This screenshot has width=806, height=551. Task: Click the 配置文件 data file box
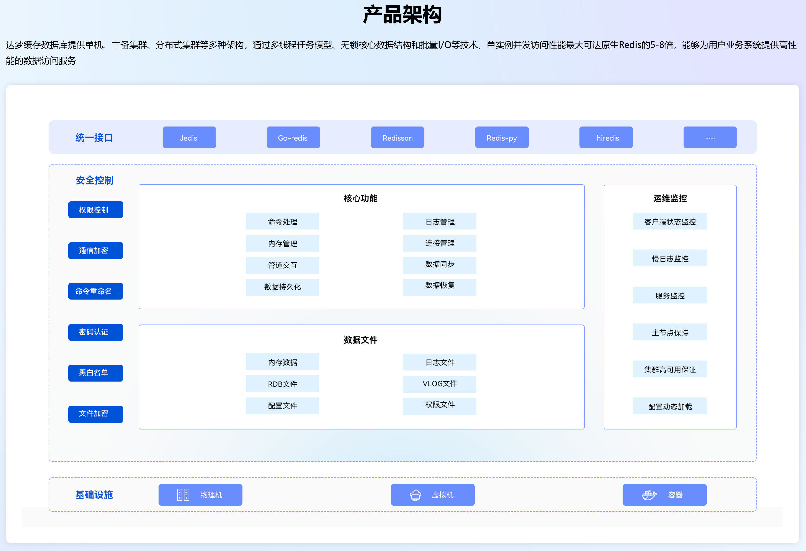282,406
